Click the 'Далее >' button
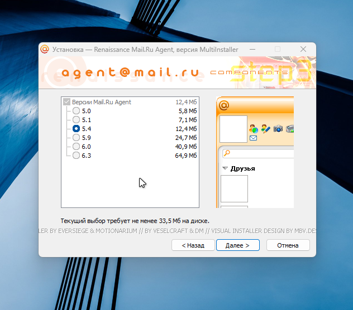353x310 pixels. (x=238, y=245)
